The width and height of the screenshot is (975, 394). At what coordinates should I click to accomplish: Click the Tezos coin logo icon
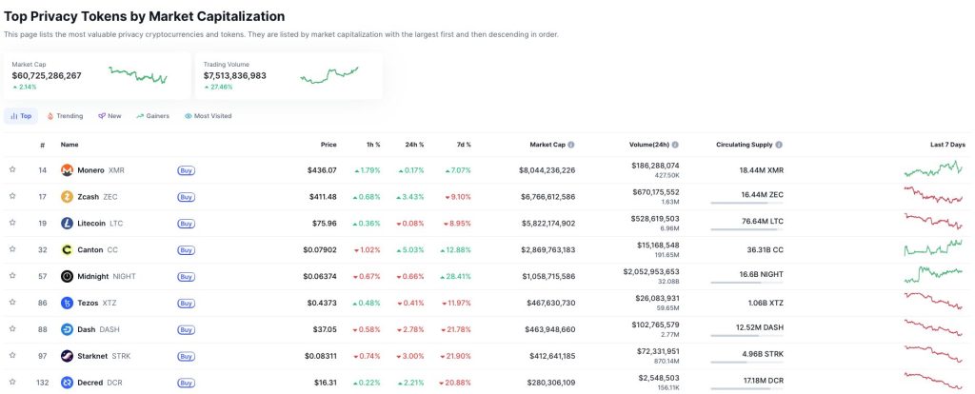(x=67, y=303)
